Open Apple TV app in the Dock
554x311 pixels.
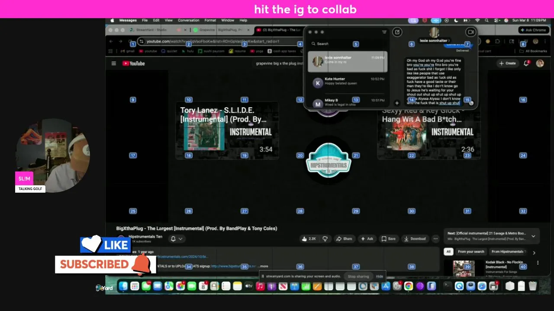[249, 286]
